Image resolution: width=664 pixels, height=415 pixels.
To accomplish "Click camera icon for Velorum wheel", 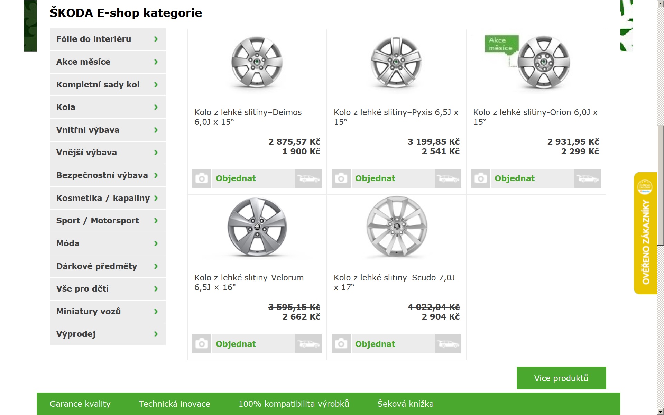I will (x=202, y=344).
